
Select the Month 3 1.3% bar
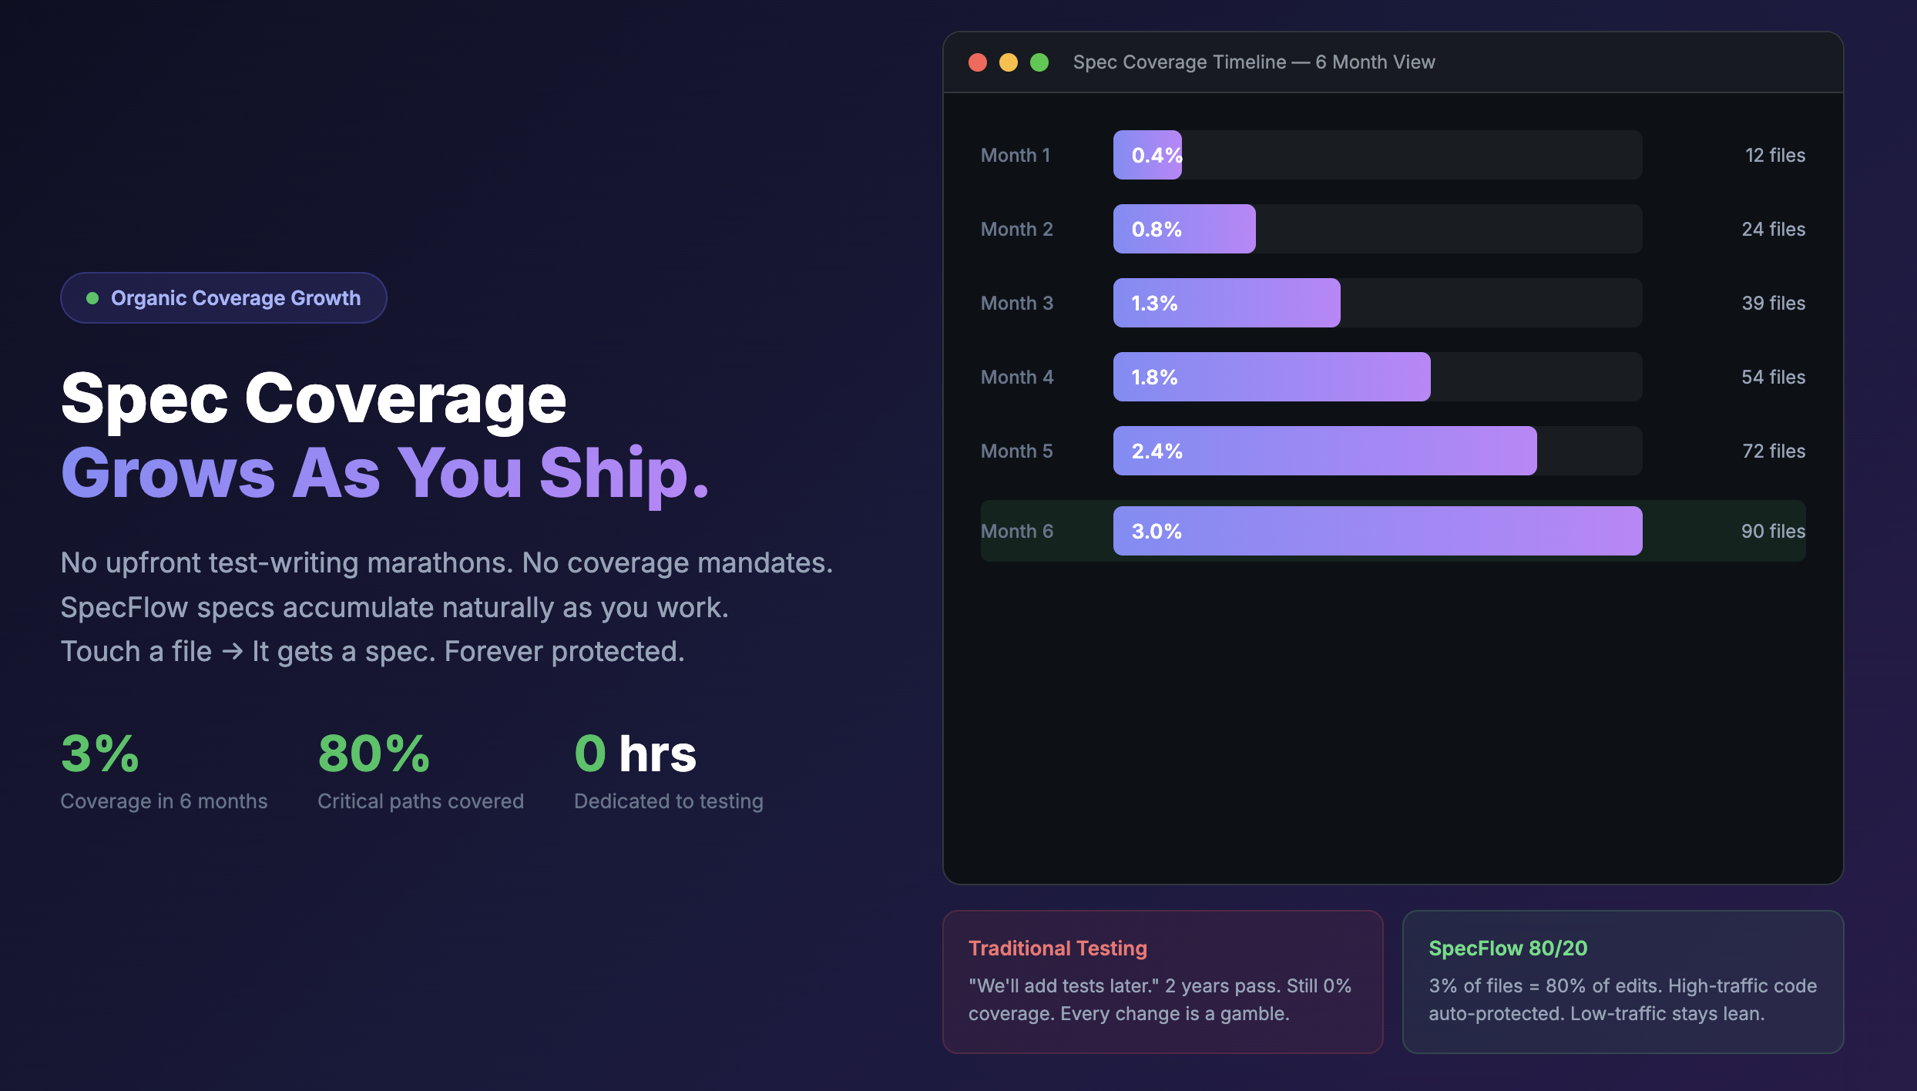1227,303
